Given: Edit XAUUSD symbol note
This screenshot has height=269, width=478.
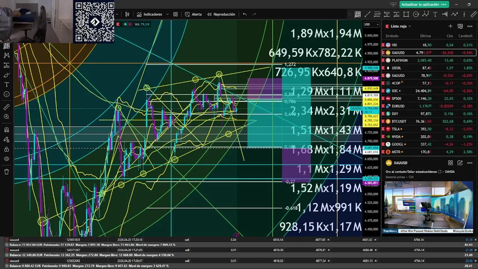Looking at the screenshot, I should tap(460, 163).
